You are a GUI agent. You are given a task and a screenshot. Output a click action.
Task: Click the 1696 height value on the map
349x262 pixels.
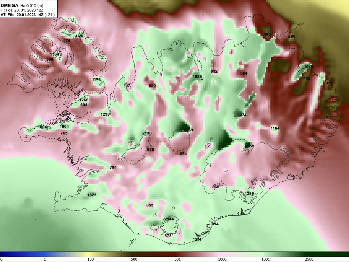point(80,36)
